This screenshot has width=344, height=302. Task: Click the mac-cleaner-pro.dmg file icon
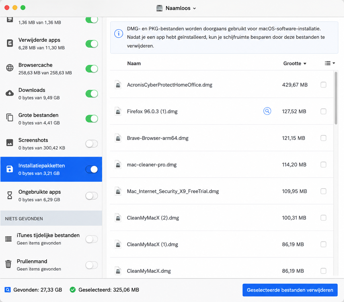118,165
